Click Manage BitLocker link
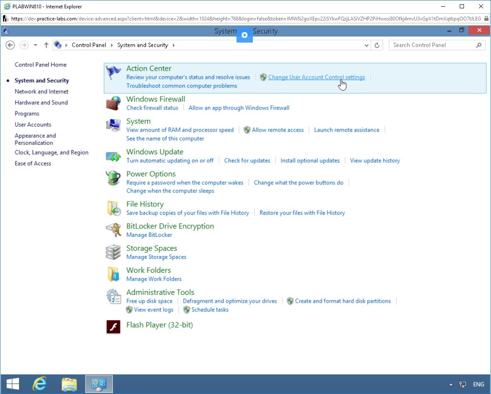This screenshot has width=491, height=394. tap(149, 235)
